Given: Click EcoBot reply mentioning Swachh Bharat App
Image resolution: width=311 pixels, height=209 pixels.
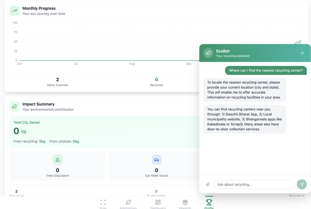Looking at the screenshot, I should pos(245,119).
